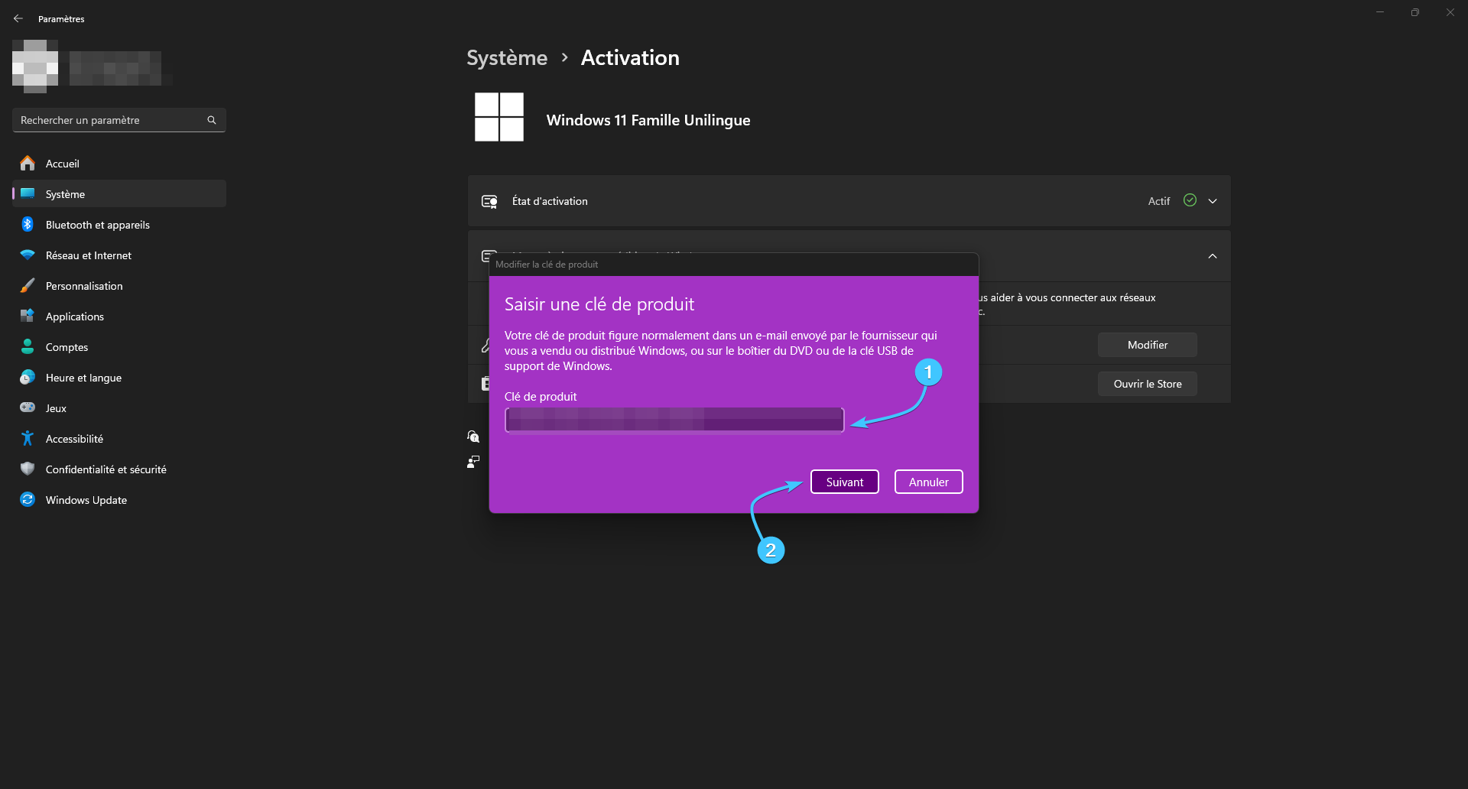The height and width of the screenshot is (789, 1468).
Task: Click the Heure et langue globe icon
Action: pyautogui.click(x=28, y=377)
